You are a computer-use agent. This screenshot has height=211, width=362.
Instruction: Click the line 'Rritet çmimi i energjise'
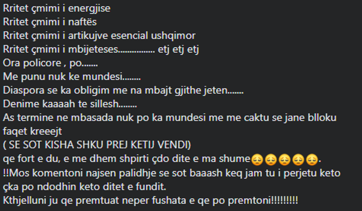click(x=57, y=8)
